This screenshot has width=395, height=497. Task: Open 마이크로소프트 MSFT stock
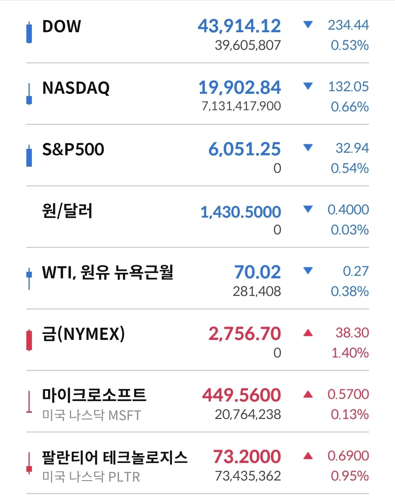coord(198,402)
